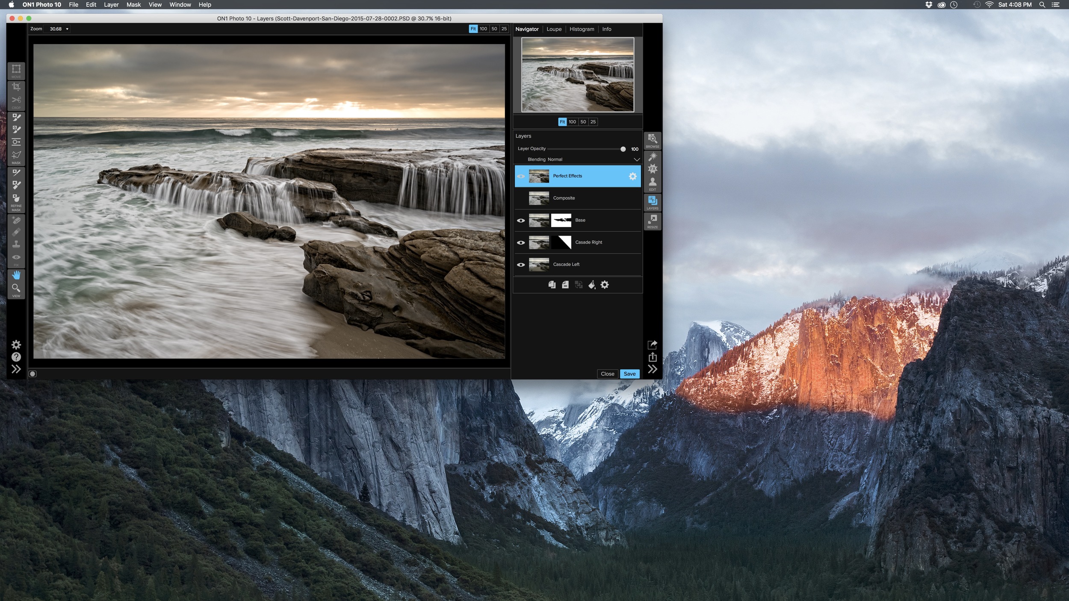Select the Composite layer

click(x=578, y=198)
